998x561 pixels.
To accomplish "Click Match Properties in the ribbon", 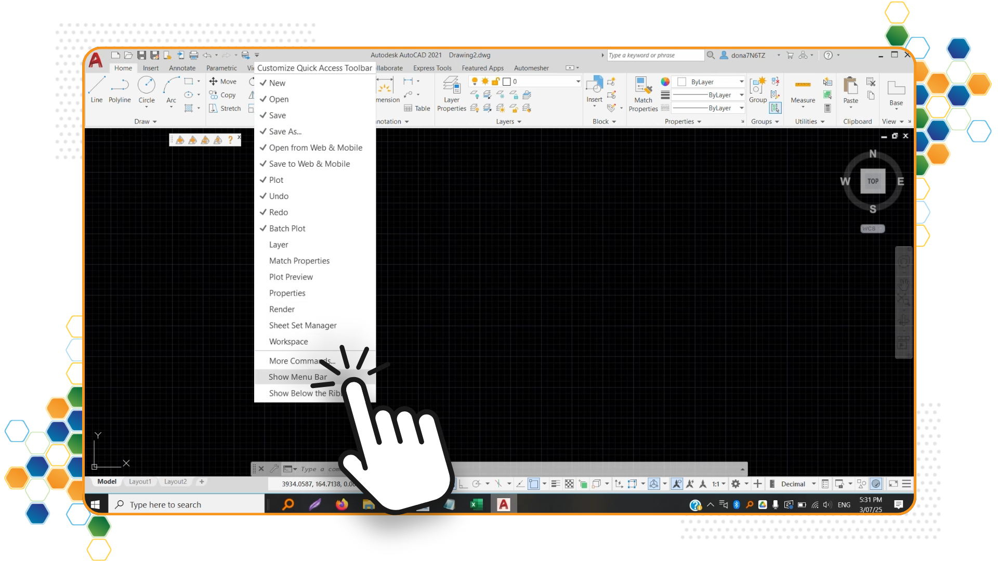I will tap(643, 94).
